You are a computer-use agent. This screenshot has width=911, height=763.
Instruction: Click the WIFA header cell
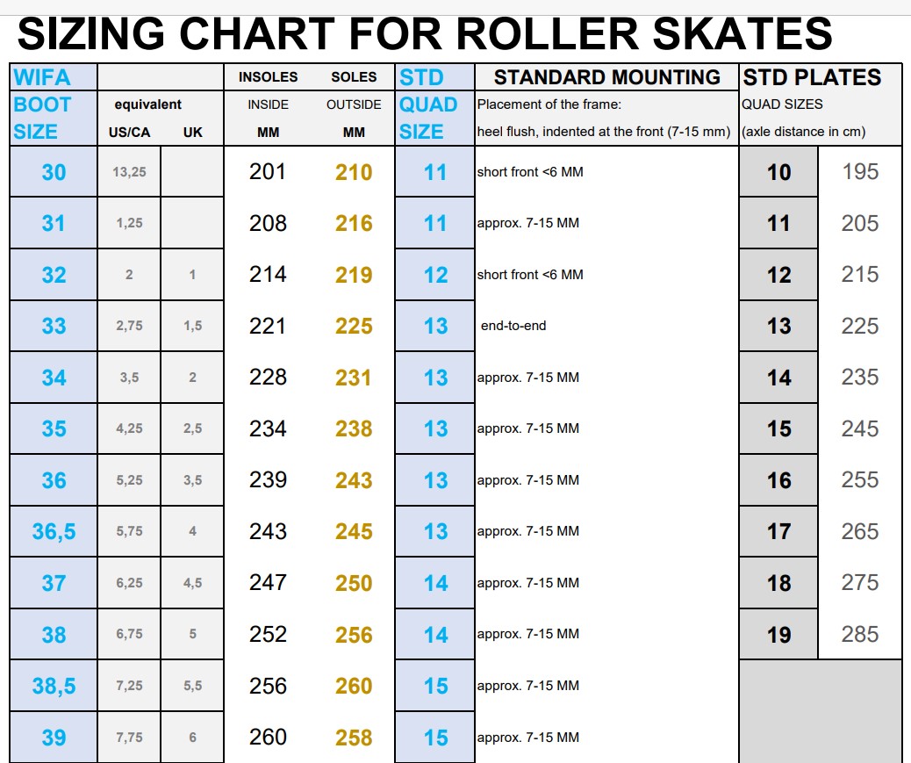(53, 77)
